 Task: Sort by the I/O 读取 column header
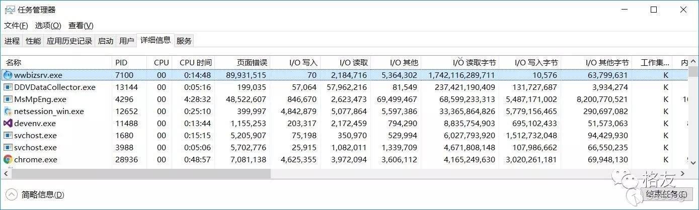tap(345, 62)
